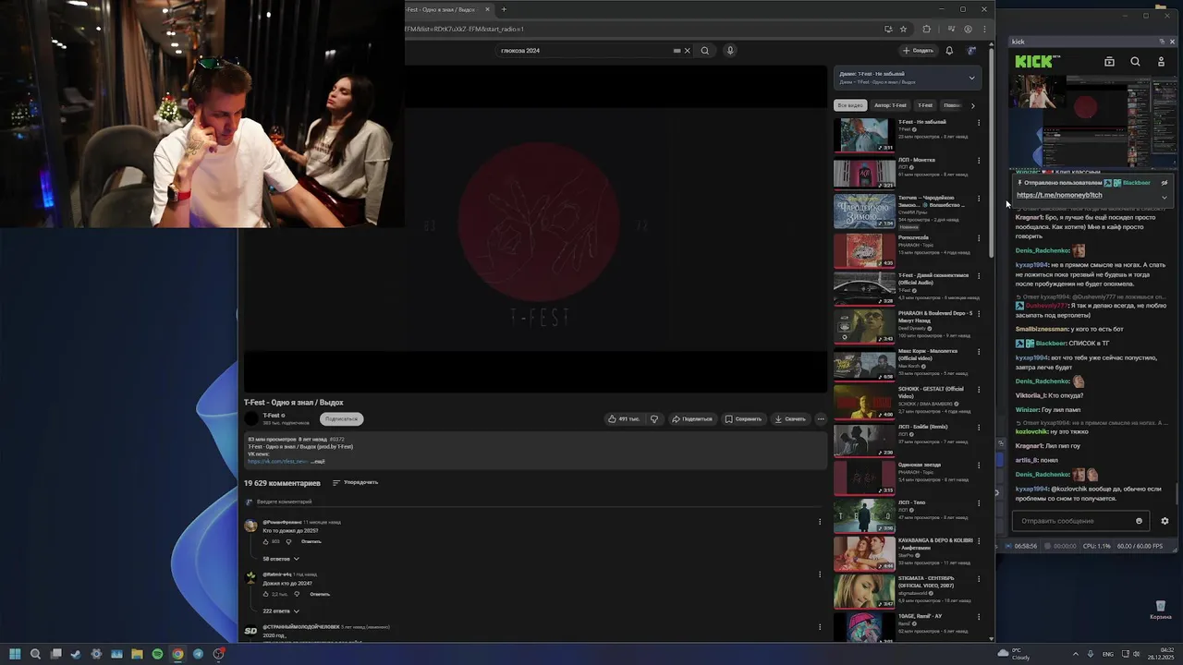Screen dimensions: 1183x665
Task: Open Kick chat settings gear
Action: coord(1165,521)
